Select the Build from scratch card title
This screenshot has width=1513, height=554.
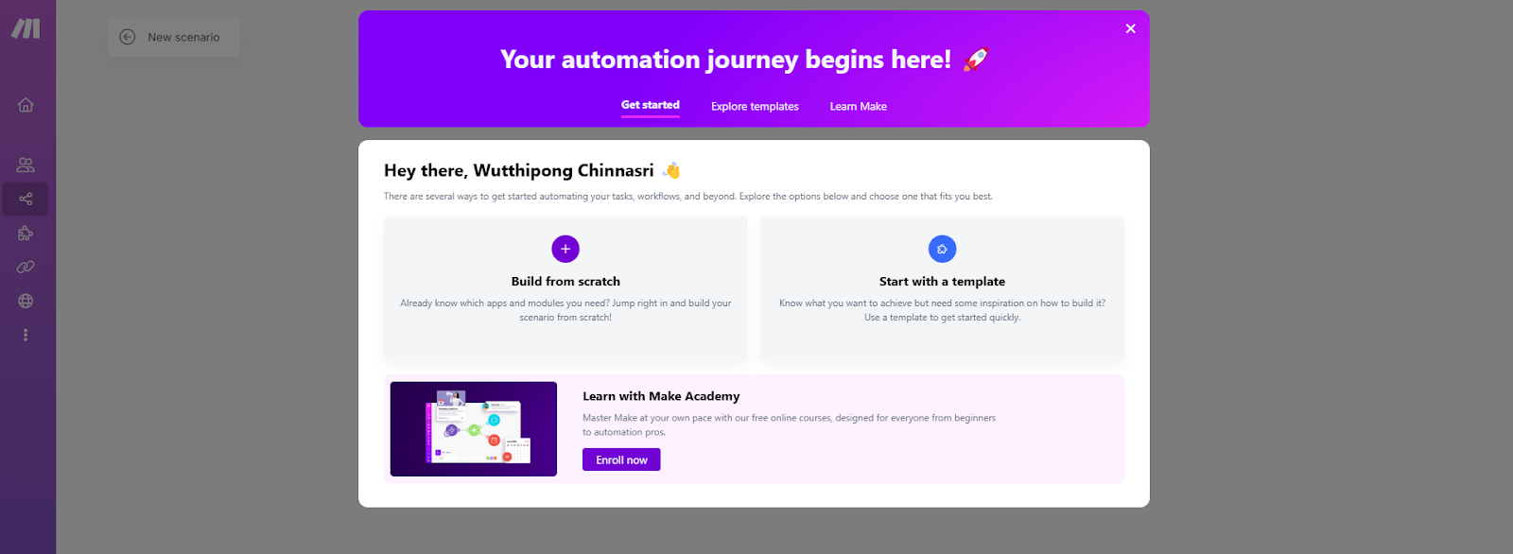click(565, 282)
